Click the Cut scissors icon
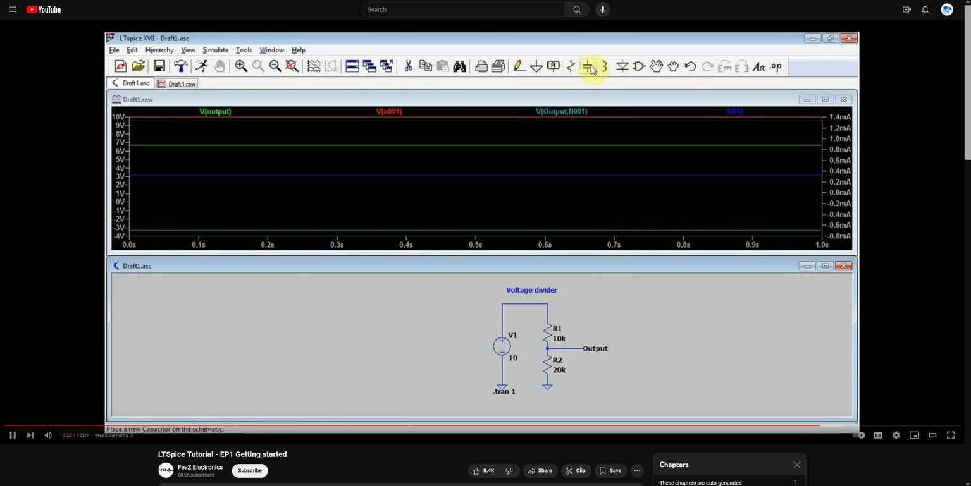The width and height of the screenshot is (971, 486). tap(408, 66)
